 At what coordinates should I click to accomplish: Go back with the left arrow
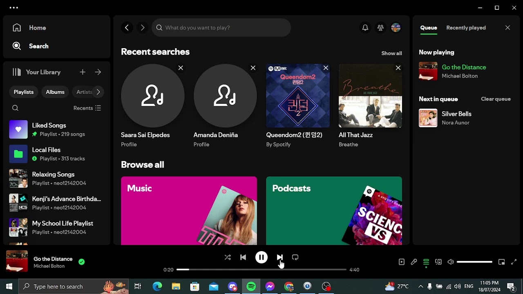click(127, 28)
